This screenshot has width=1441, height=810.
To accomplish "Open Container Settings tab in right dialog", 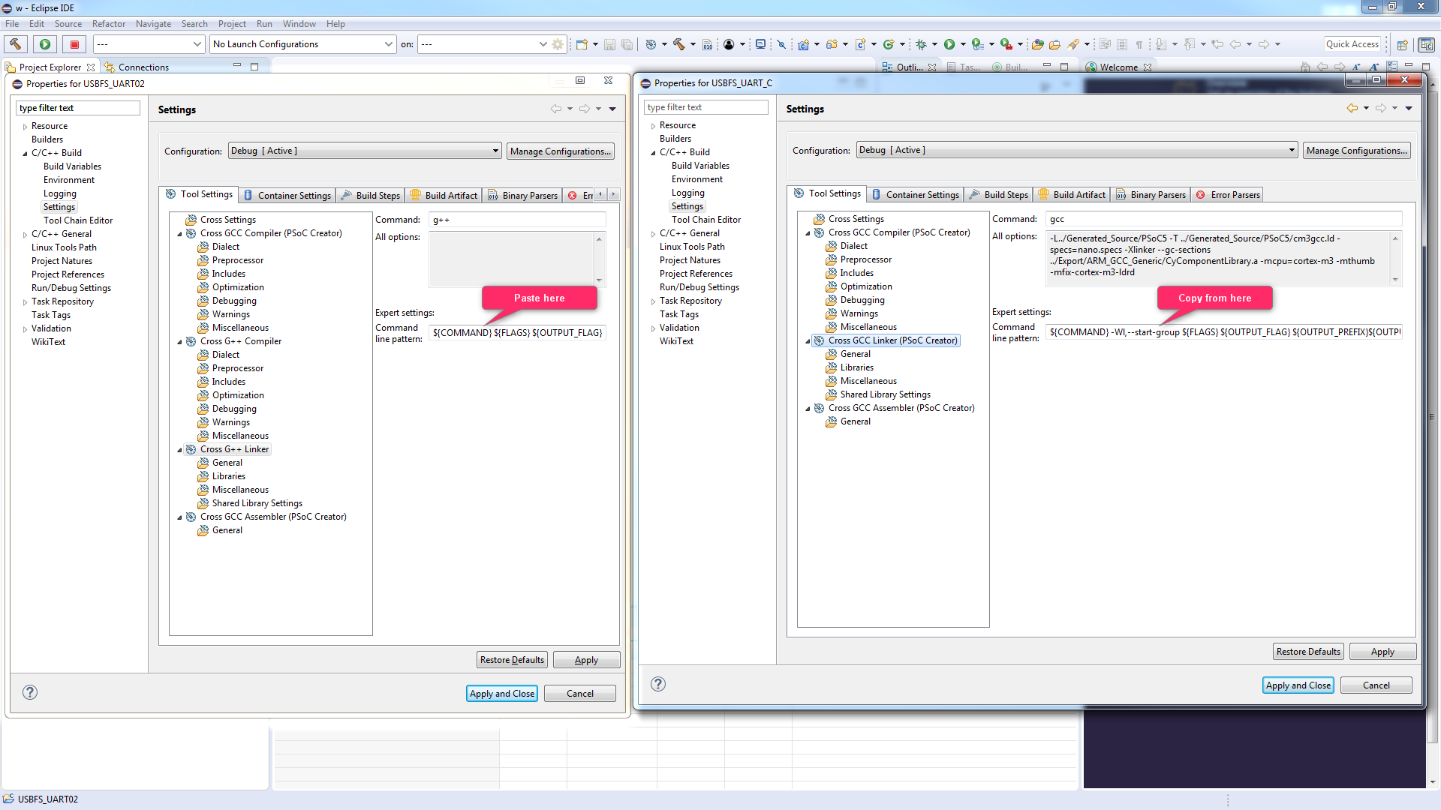I will click(916, 195).
